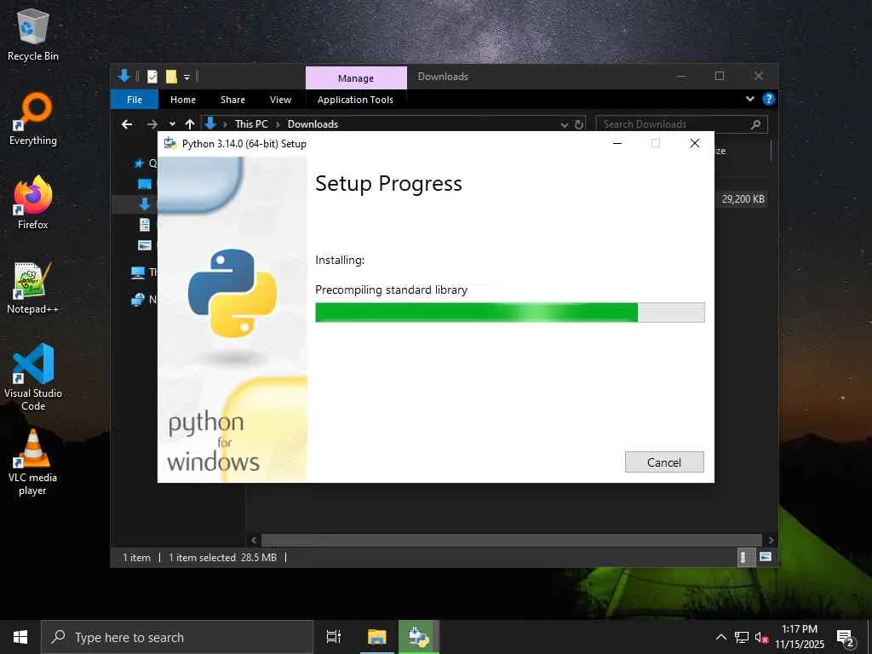This screenshot has width=872, height=654.
Task: Go back in Explorer navigation
Action: pyautogui.click(x=127, y=124)
